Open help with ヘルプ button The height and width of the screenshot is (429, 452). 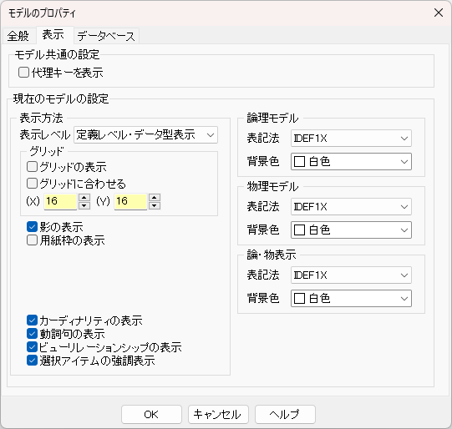coord(286,414)
